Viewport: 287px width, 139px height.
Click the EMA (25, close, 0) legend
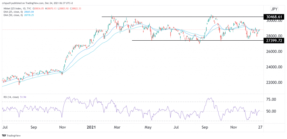coord(13,12)
